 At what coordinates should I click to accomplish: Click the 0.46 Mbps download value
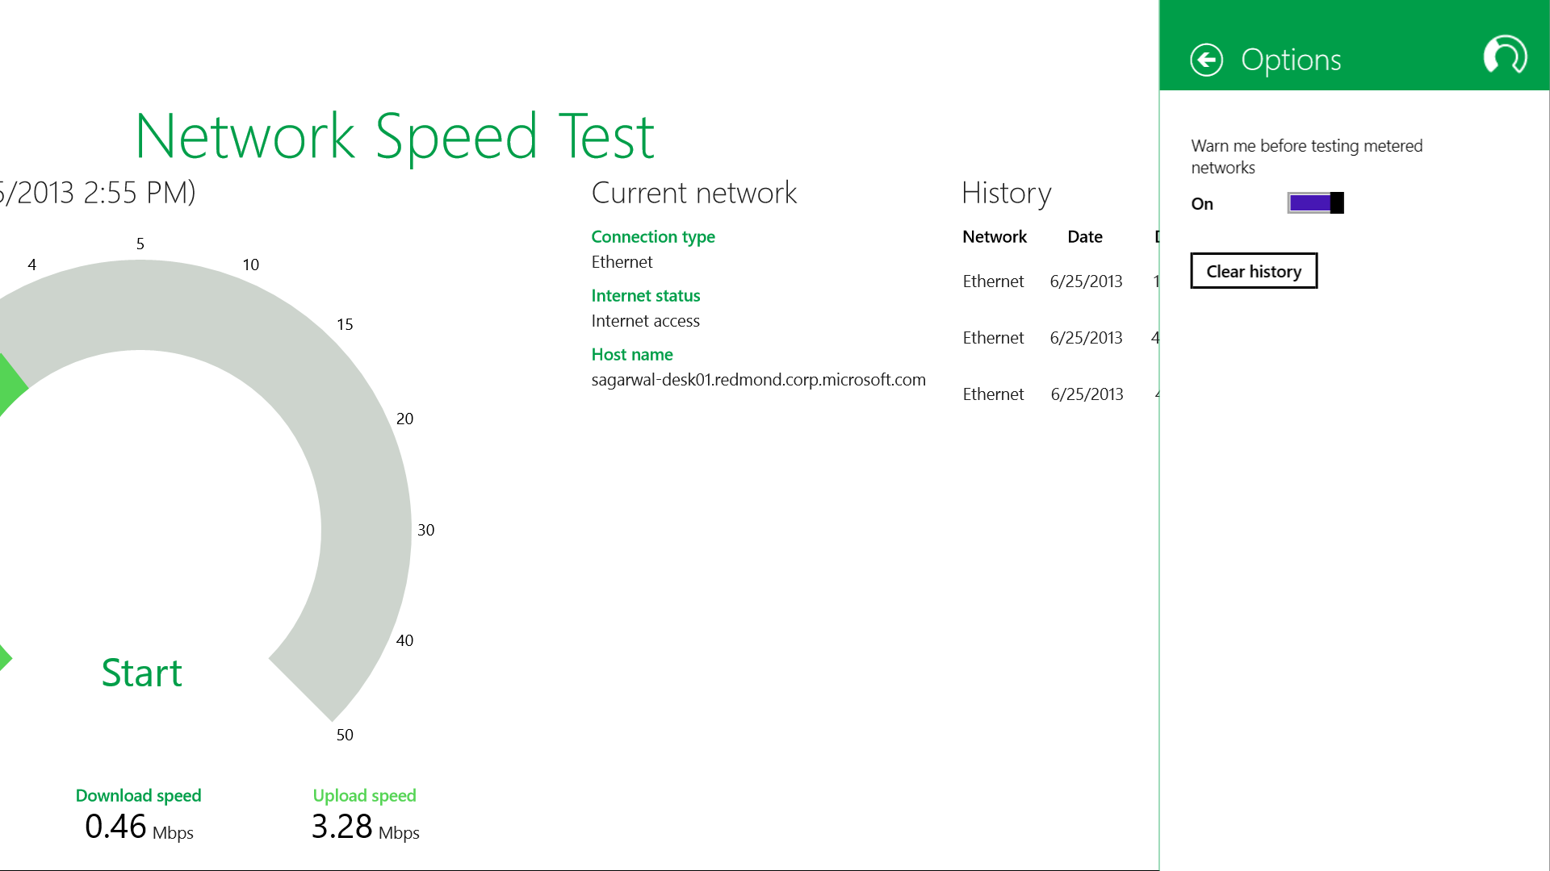(x=139, y=827)
